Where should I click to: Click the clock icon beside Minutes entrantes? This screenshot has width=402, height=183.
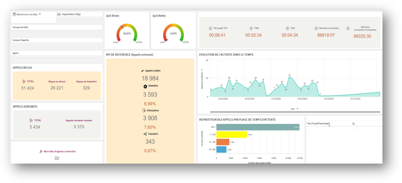click(316, 28)
